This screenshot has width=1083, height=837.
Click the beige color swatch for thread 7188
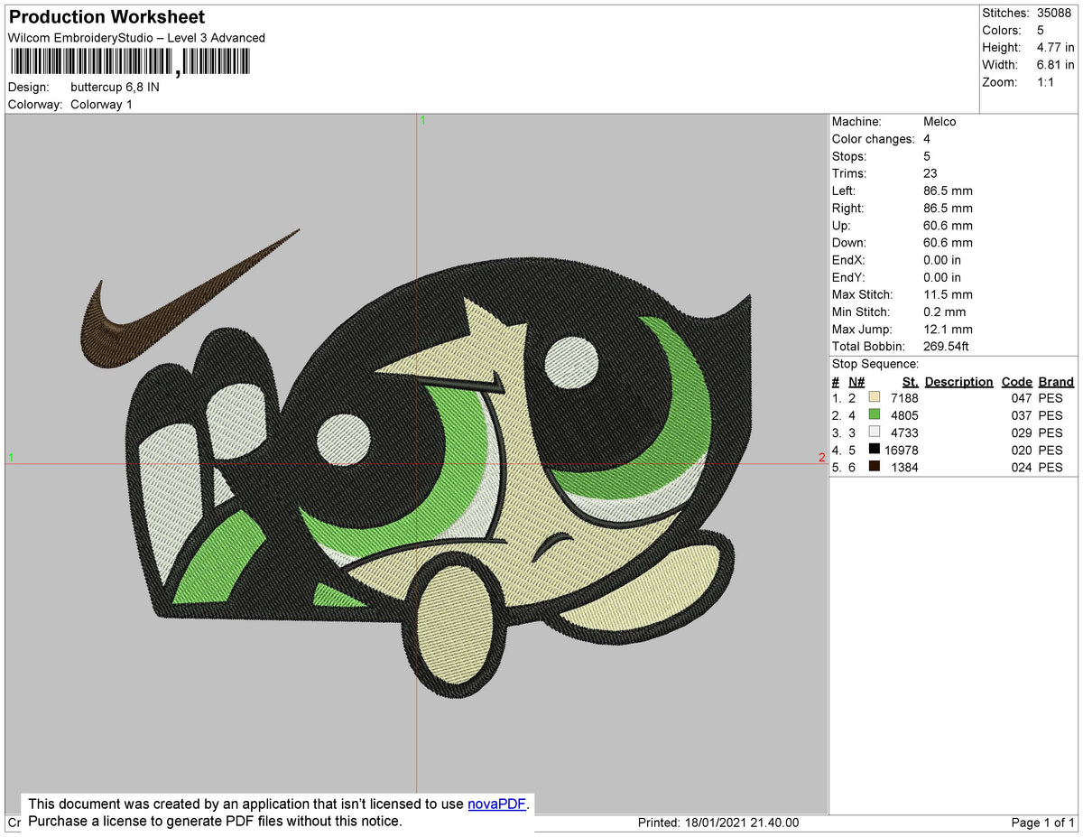pos(874,398)
